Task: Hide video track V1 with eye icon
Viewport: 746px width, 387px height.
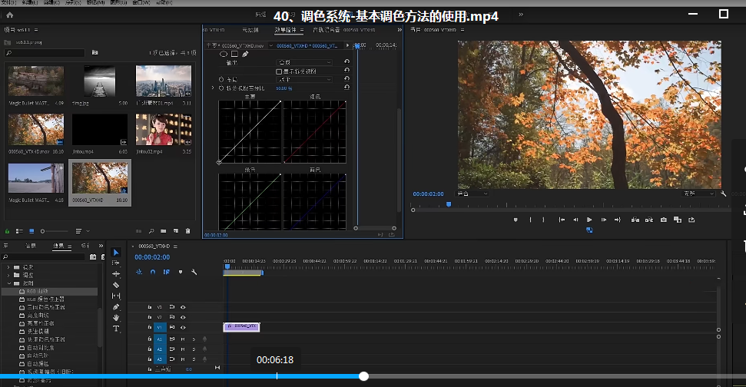Action: 183,328
